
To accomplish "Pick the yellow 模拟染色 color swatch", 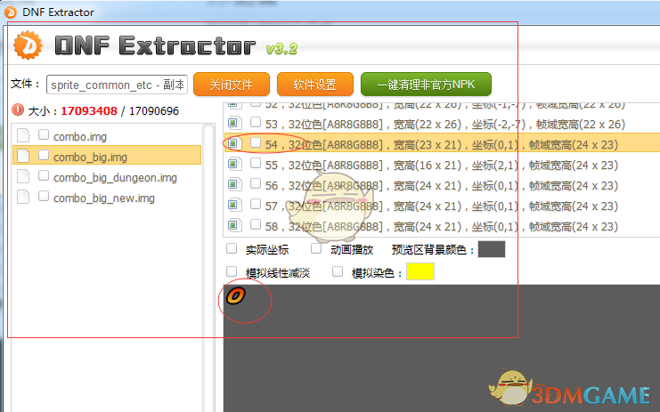I will point(420,271).
